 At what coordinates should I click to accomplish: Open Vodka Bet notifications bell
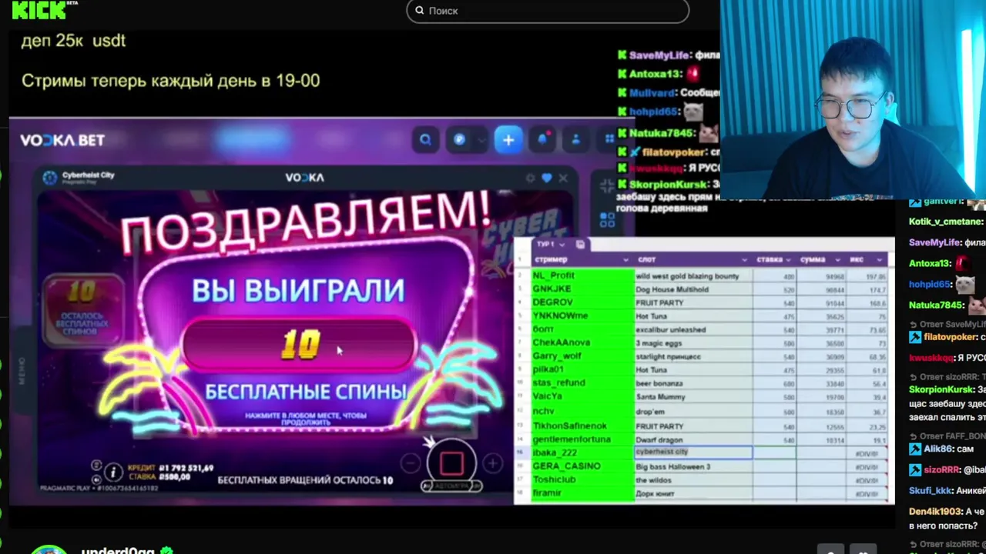pos(542,139)
